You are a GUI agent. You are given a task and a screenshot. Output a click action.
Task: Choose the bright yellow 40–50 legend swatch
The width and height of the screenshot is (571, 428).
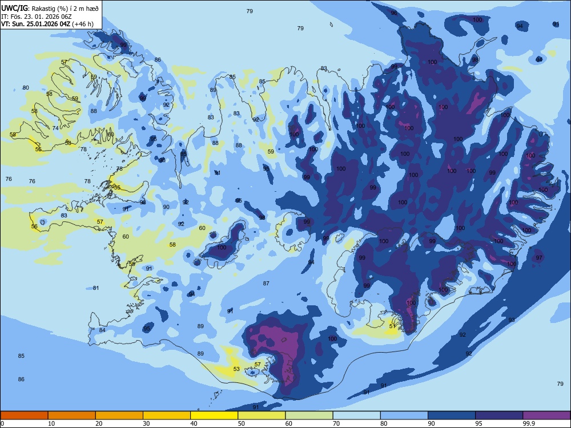coord(214,415)
